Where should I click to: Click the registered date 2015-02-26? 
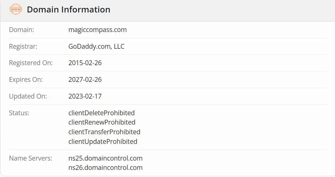[x=85, y=63]
